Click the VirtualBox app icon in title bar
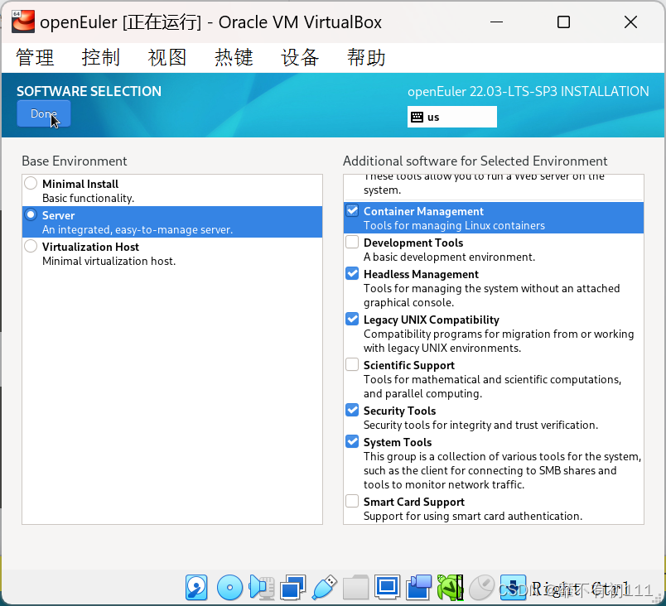Image resolution: width=666 pixels, height=606 pixels. (x=23, y=22)
